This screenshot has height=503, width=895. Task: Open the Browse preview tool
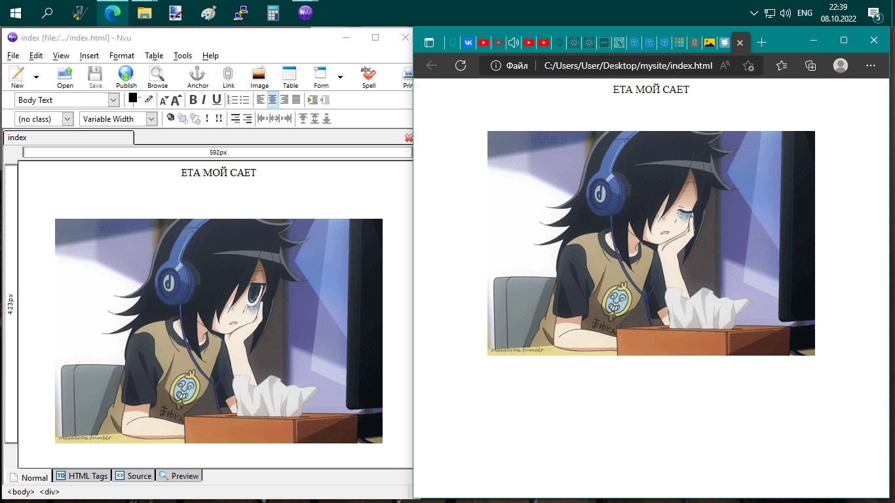157,77
